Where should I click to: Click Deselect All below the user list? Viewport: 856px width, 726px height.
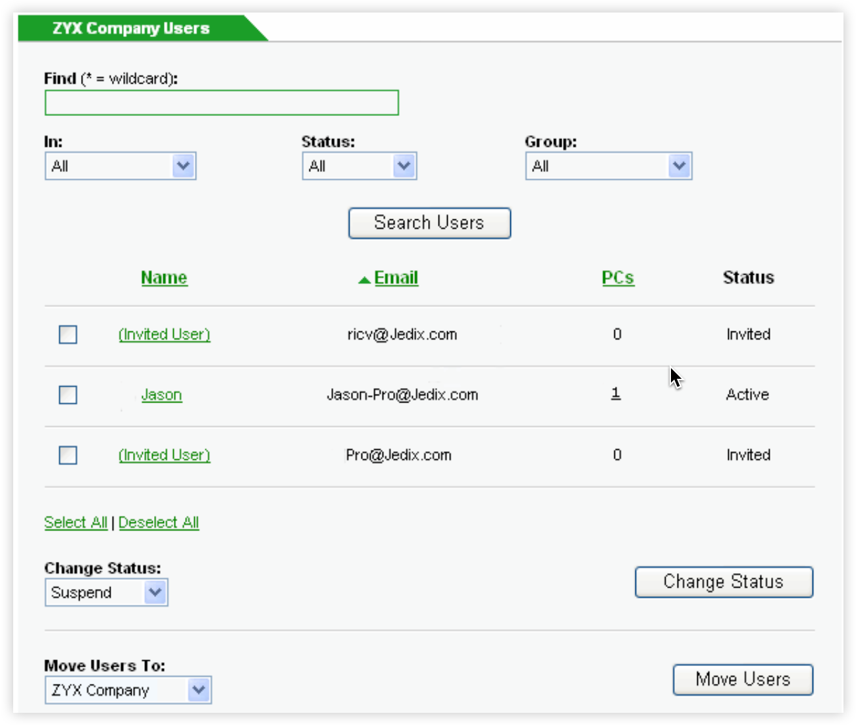pyautogui.click(x=159, y=522)
